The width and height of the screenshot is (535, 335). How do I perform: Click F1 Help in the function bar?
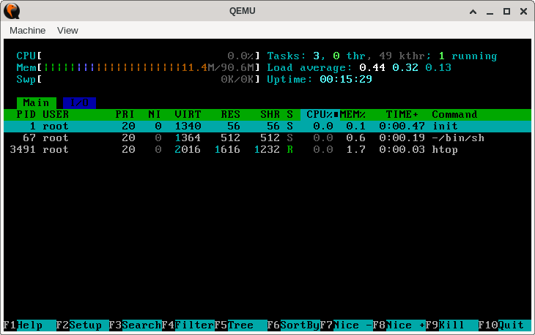click(30, 325)
